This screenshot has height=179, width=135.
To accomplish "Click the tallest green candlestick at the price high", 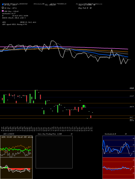I will (35, 95).
